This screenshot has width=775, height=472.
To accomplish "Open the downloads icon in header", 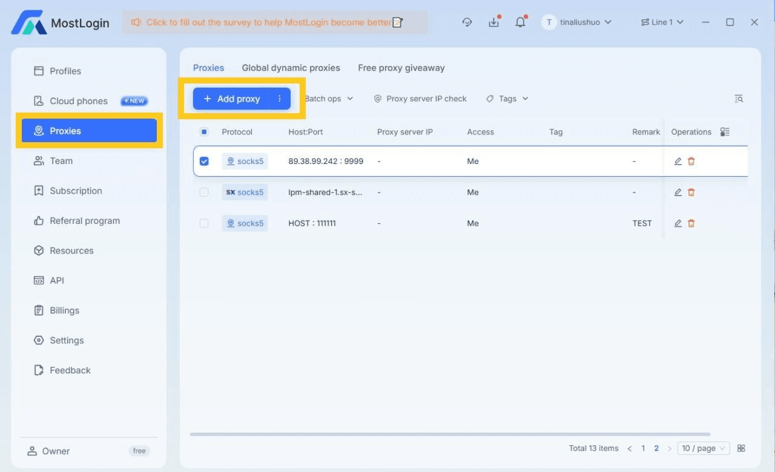I will coord(493,22).
